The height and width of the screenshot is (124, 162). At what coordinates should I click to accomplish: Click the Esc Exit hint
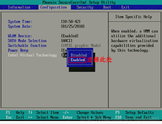coord(15,117)
